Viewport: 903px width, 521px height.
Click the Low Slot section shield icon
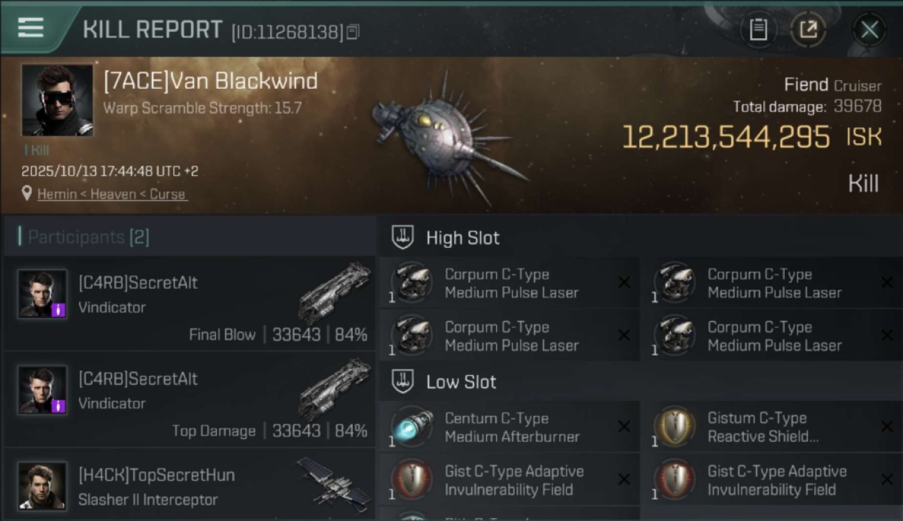pos(403,381)
